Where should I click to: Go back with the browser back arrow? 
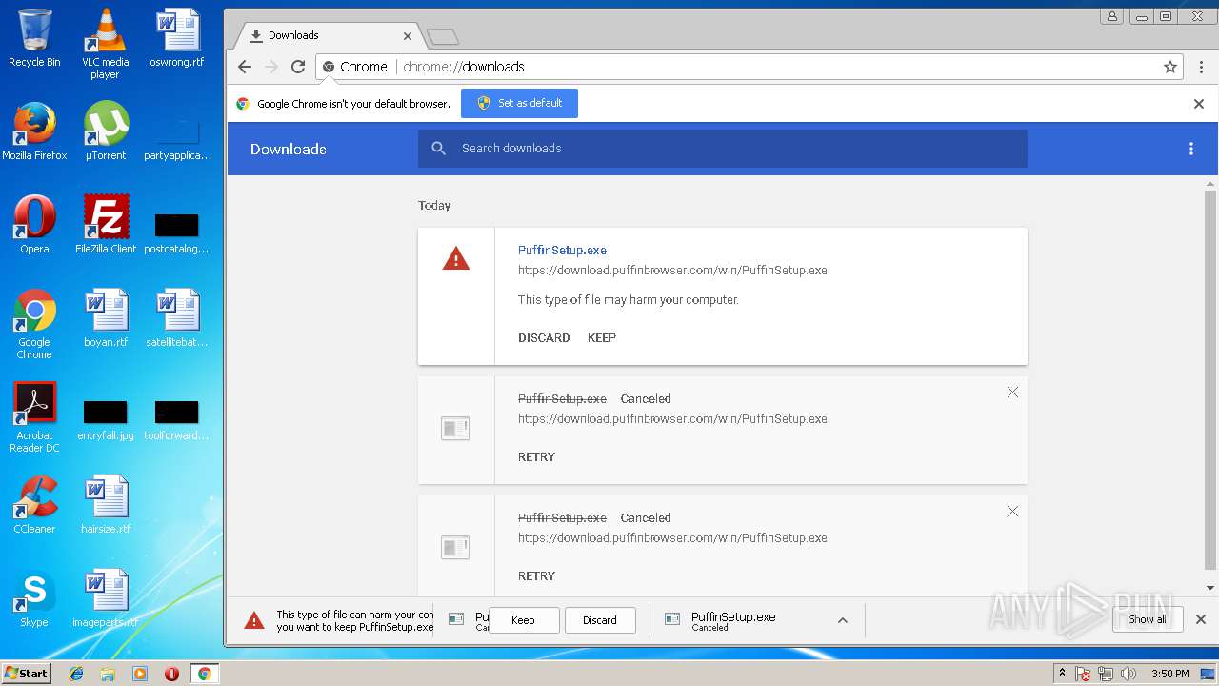(x=245, y=67)
